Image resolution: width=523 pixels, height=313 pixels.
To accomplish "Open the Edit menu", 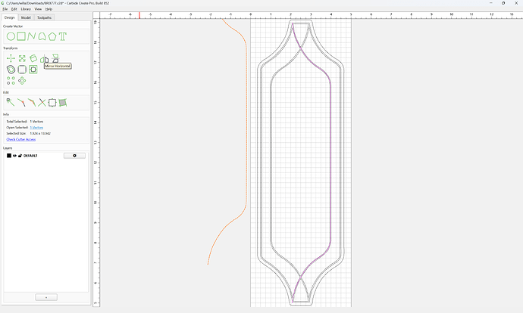I will click(x=14, y=9).
